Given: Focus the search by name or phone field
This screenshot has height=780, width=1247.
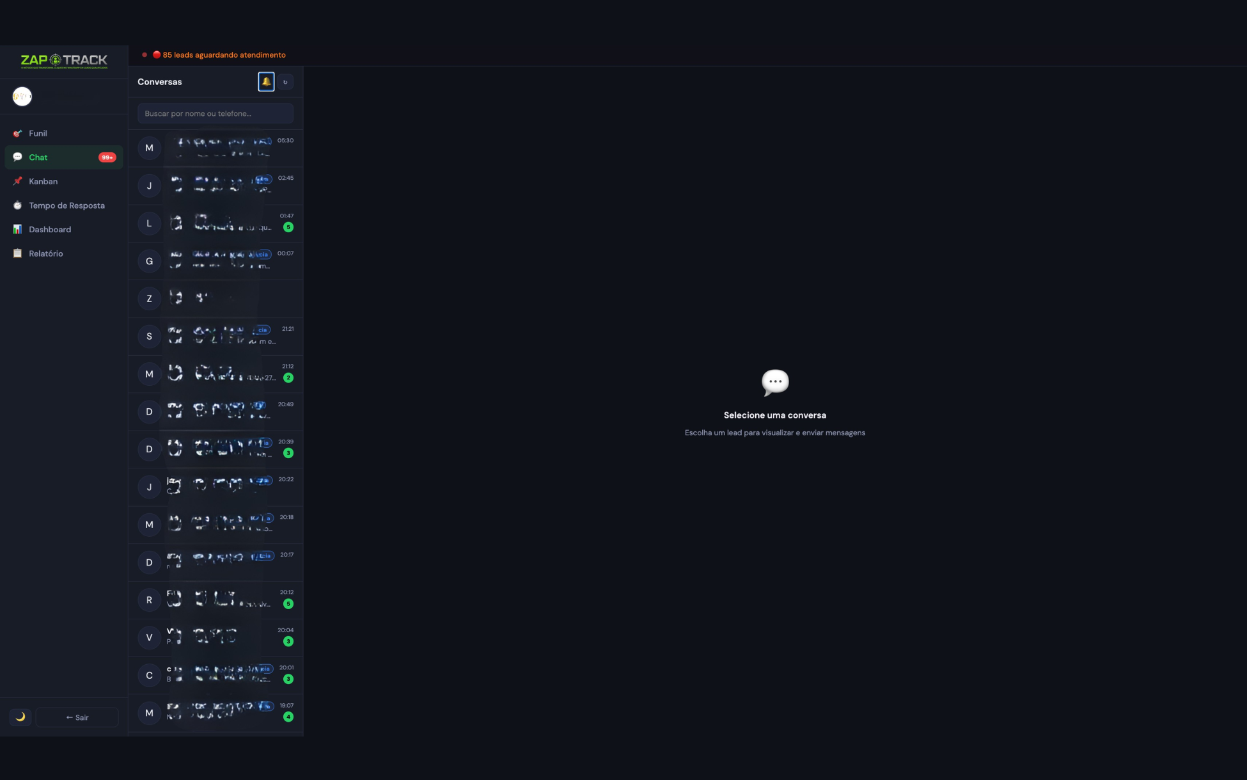Looking at the screenshot, I should pyautogui.click(x=215, y=113).
